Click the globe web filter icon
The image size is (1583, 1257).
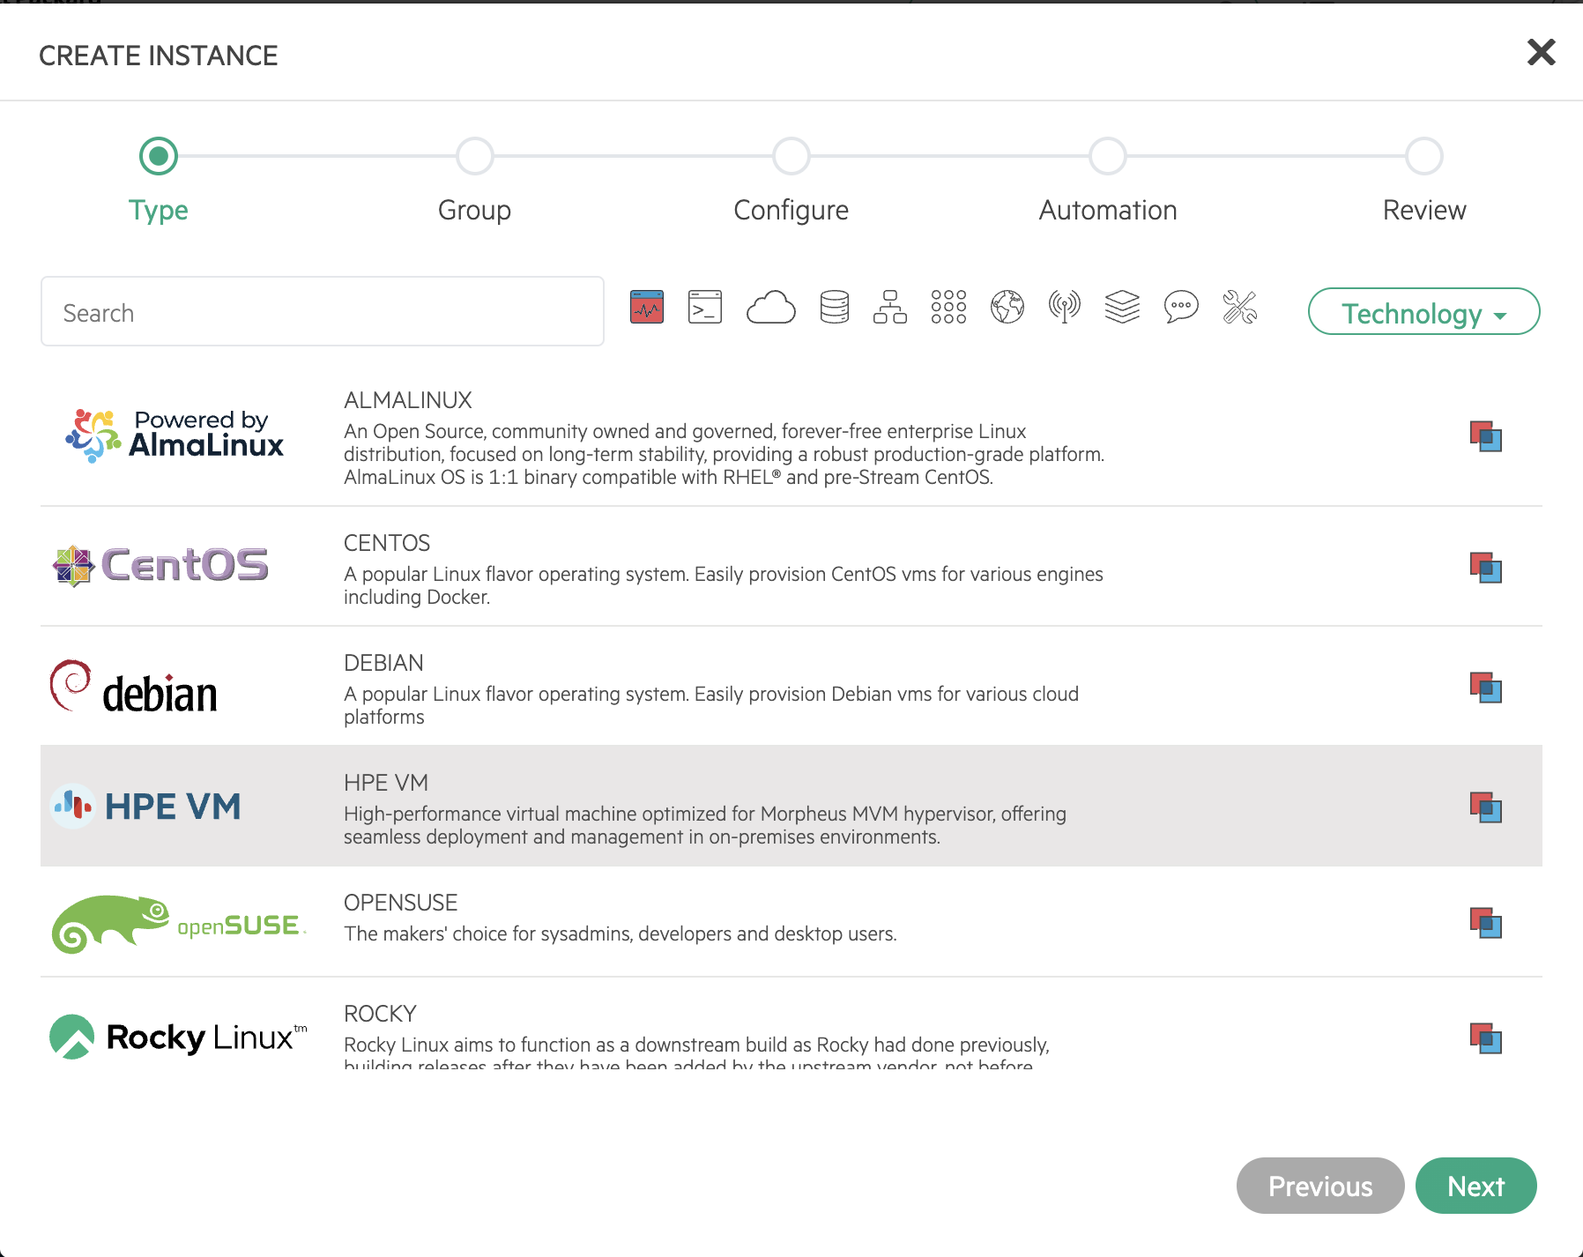click(1007, 308)
